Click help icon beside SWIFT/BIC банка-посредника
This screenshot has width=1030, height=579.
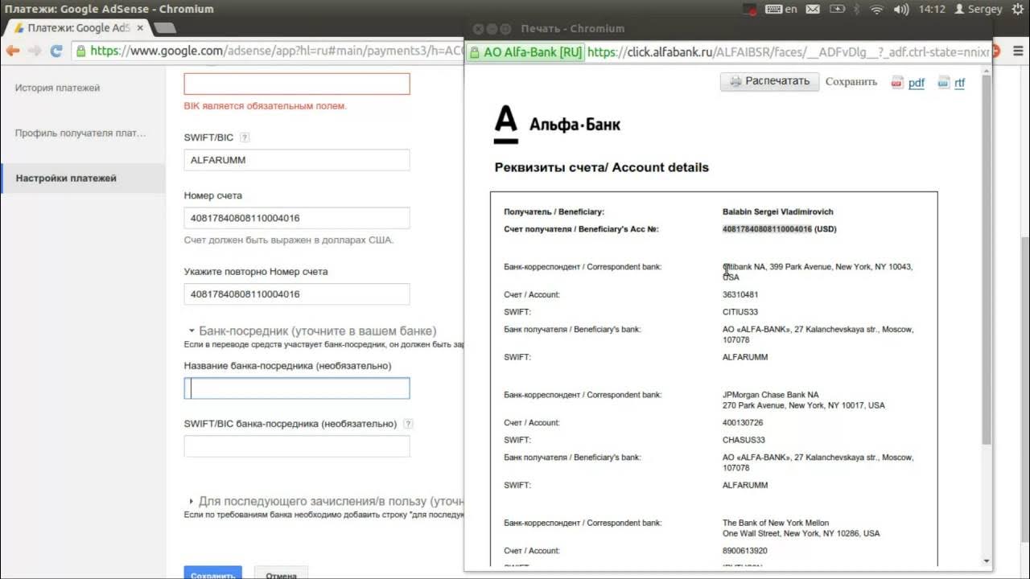(x=408, y=424)
